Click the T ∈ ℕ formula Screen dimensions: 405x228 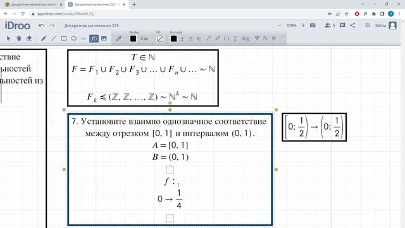[143, 57]
